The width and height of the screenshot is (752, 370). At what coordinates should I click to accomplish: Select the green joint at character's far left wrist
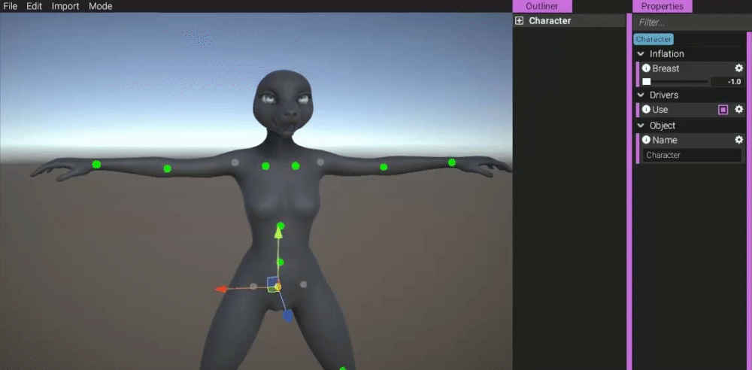point(96,165)
